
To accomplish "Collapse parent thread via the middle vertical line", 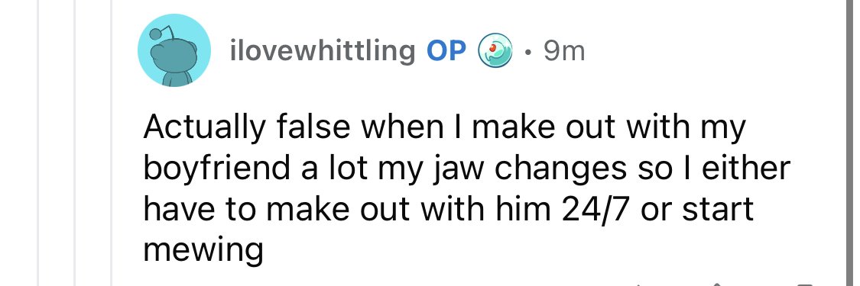I will click(75, 143).
